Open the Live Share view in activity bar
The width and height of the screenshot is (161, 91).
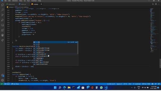[x=3, y=40]
